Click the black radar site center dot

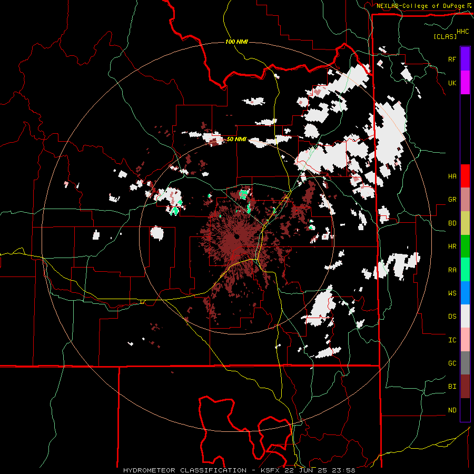click(x=236, y=236)
